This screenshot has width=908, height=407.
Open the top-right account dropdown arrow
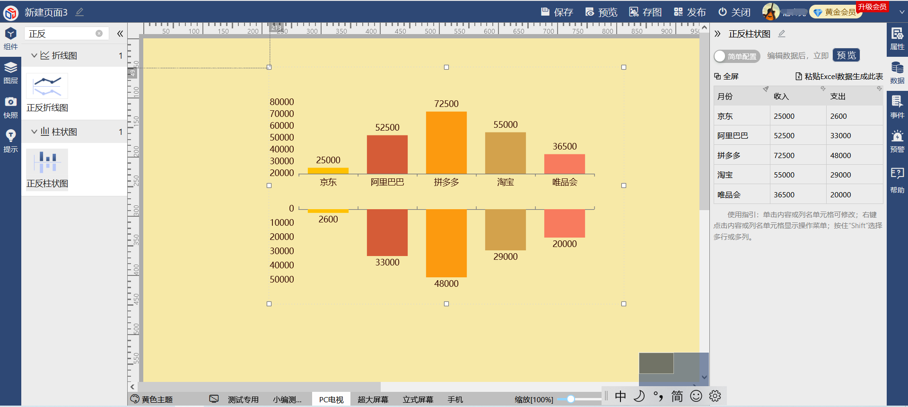coord(901,12)
